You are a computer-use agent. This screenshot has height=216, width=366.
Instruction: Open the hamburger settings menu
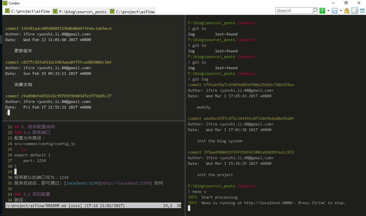click(x=362, y=11)
